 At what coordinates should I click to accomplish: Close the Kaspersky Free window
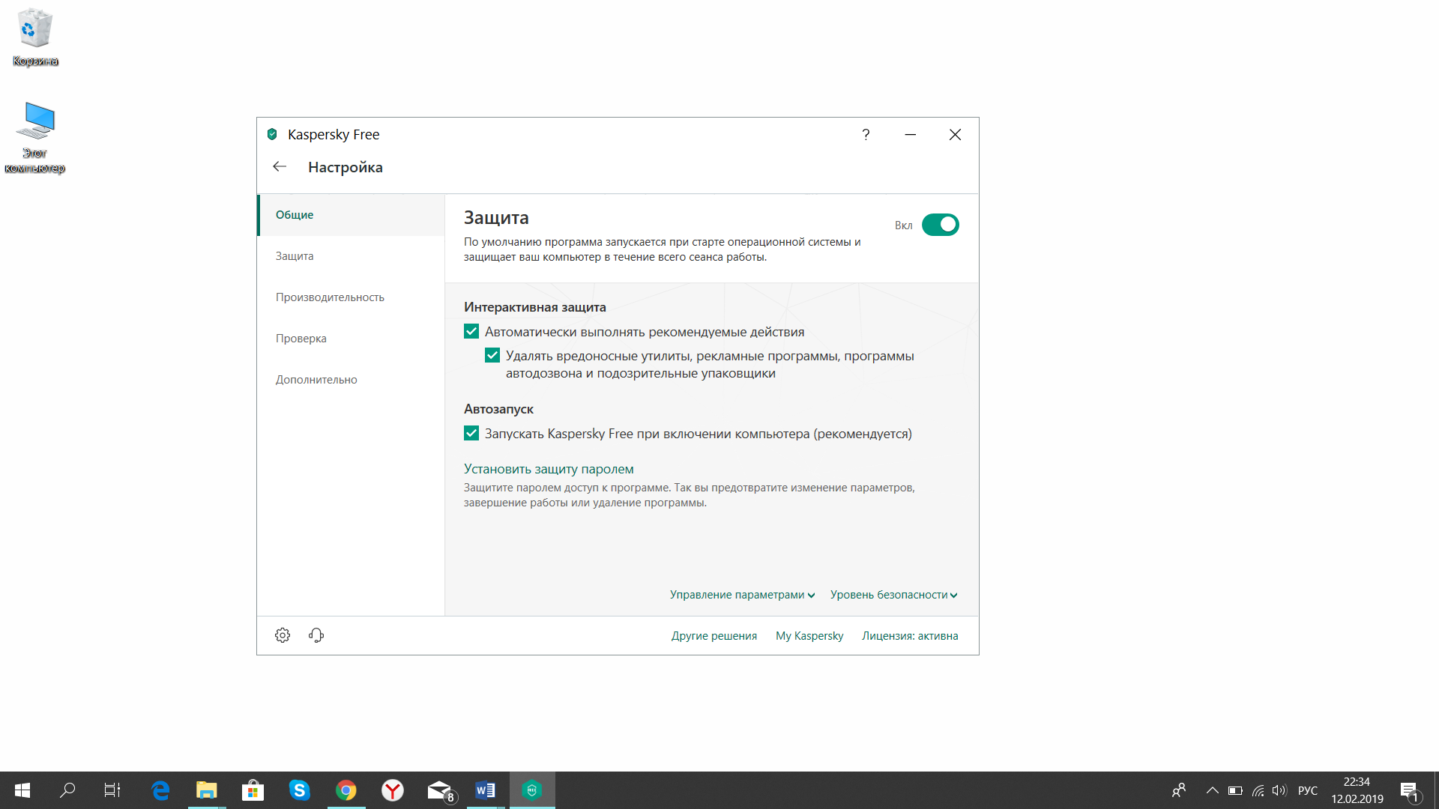coord(955,135)
